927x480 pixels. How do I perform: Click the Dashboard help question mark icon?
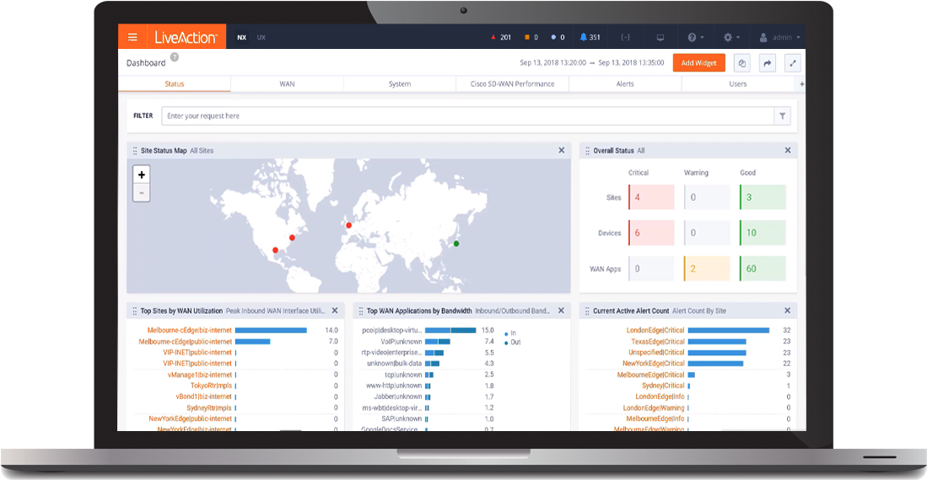[175, 57]
